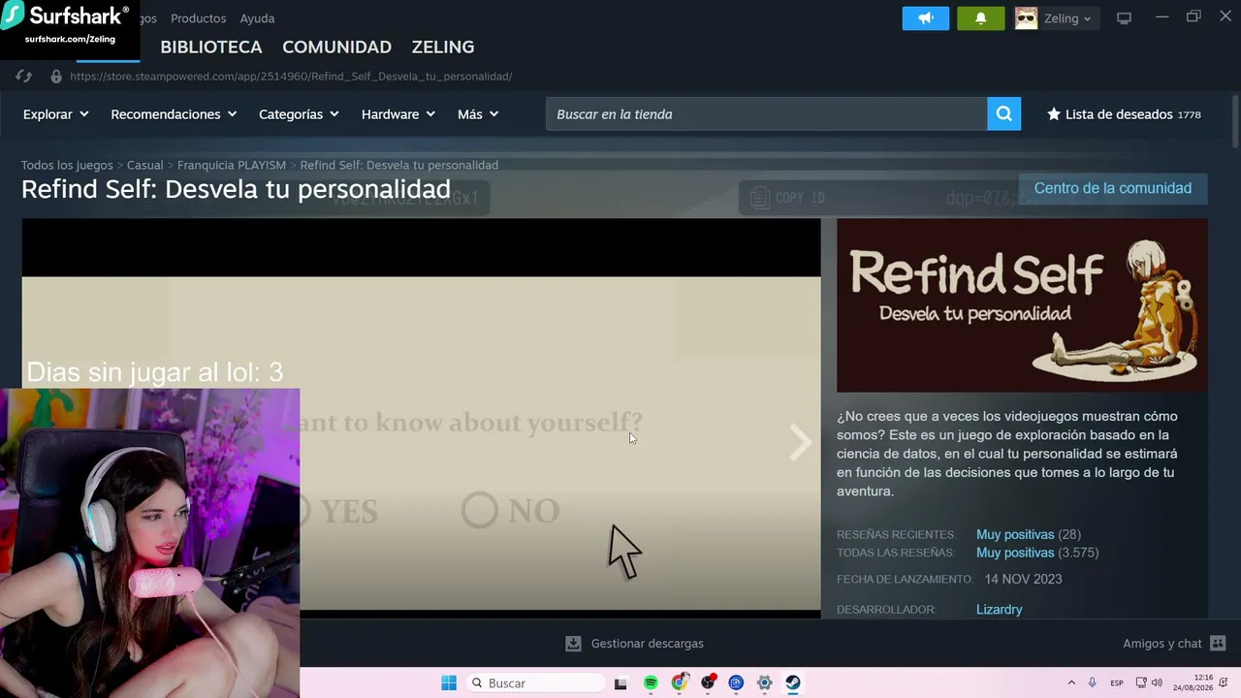The height and width of the screenshot is (698, 1241).
Task: Click the release date 14 NOV 2023
Action: [1023, 579]
